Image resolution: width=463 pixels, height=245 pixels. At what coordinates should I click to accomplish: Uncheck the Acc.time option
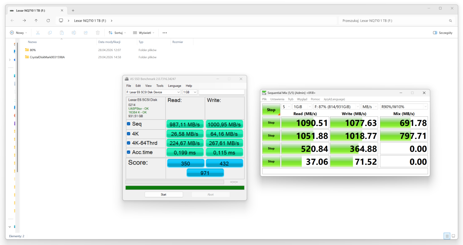128,152
